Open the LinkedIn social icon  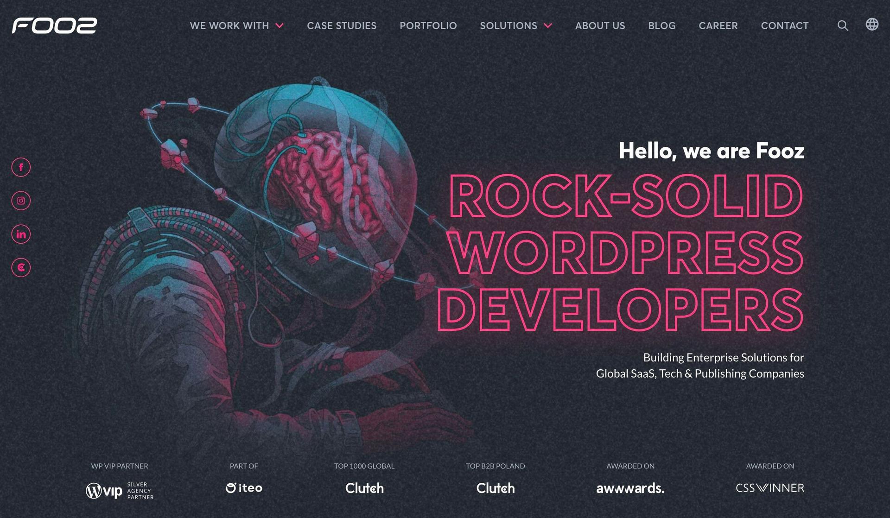(x=21, y=234)
